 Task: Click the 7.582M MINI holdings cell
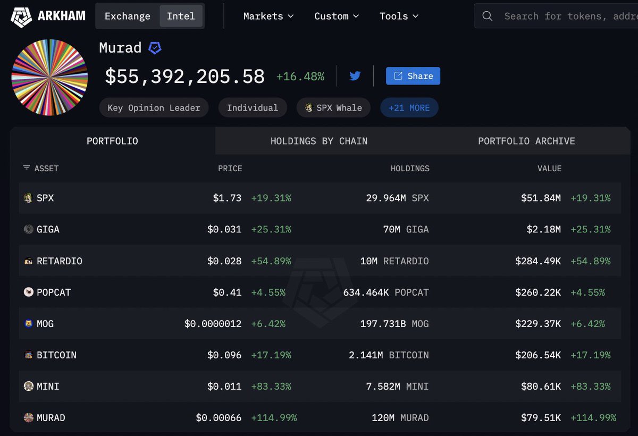[x=397, y=387]
